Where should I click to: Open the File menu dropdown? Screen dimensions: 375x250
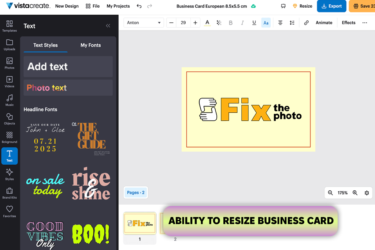click(93, 6)
